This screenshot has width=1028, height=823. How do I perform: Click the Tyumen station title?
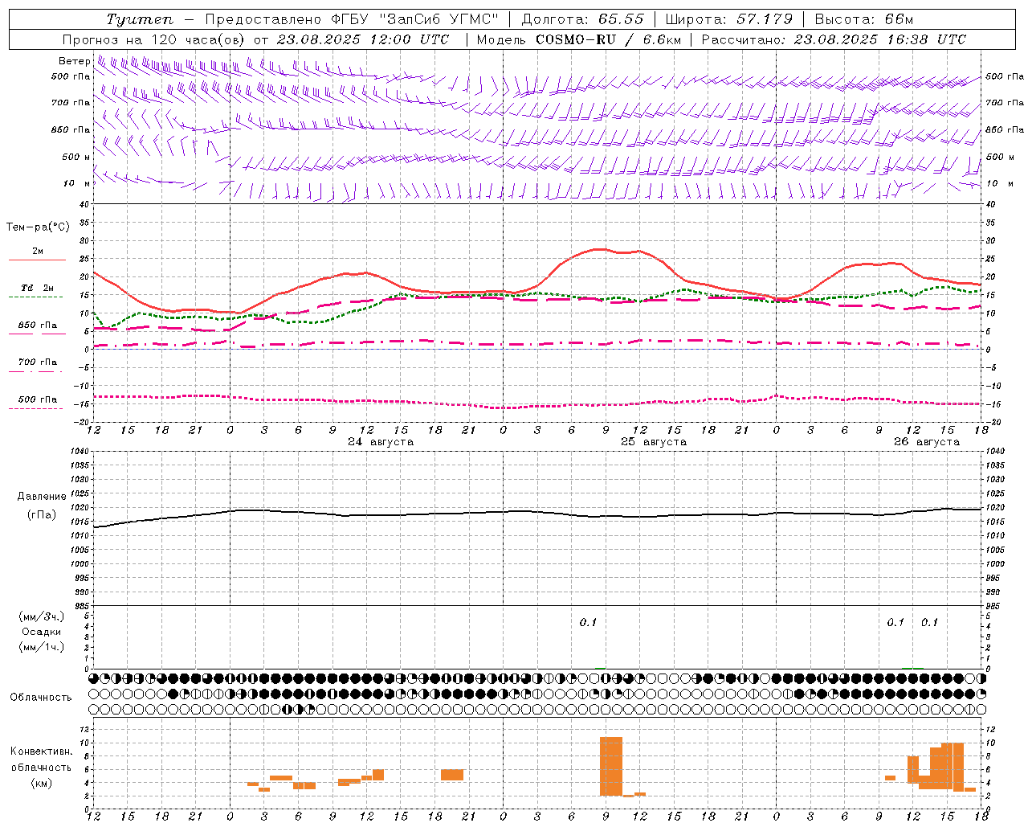(140, 19)
